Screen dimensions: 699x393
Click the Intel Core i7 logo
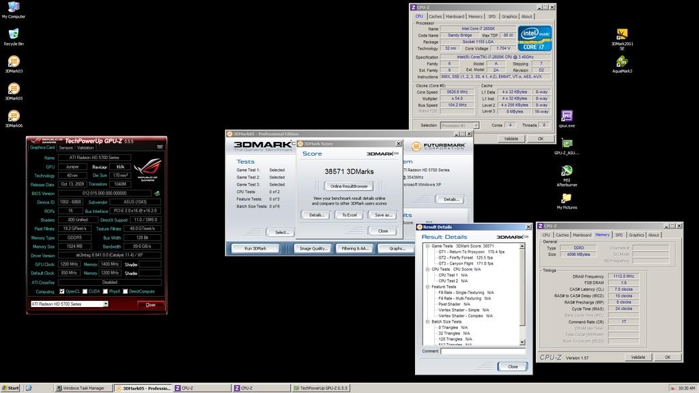(x=534, y=38)
